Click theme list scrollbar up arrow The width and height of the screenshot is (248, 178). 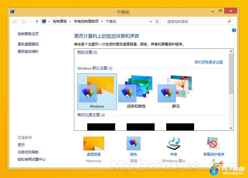tap(231, 51)
